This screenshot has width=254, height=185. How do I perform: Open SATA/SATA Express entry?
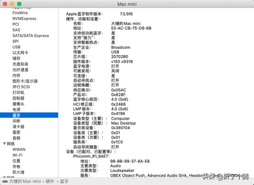[31, 36]
